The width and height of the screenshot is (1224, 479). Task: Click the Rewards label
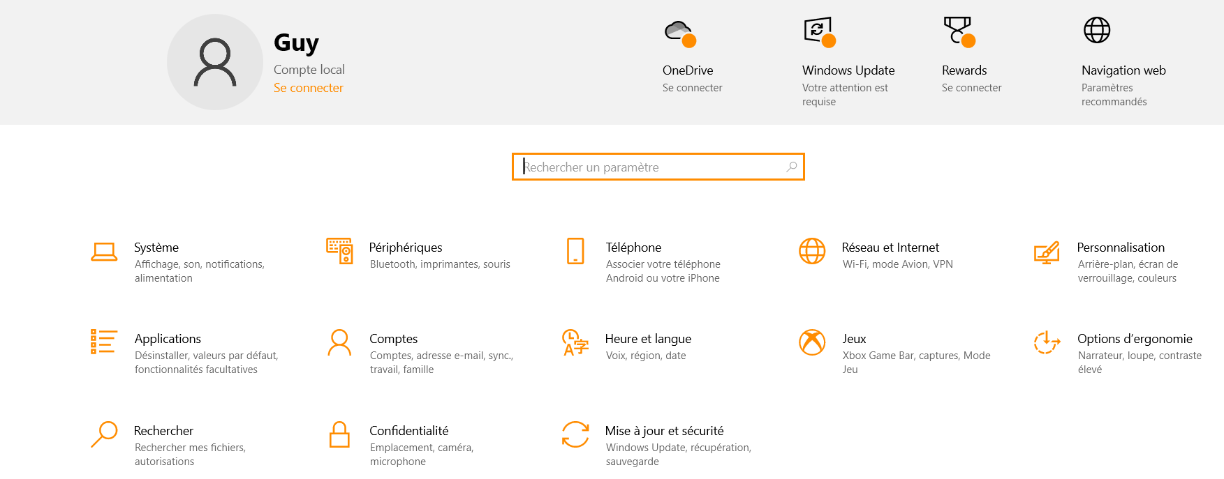[x=964, y=70]
